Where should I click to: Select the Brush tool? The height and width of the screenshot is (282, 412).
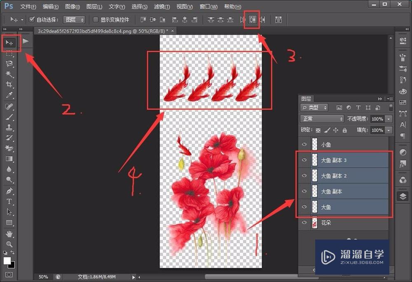coord(9,117)
